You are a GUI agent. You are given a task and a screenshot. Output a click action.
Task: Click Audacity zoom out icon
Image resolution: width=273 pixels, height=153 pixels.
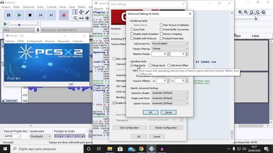pos(246,12)
